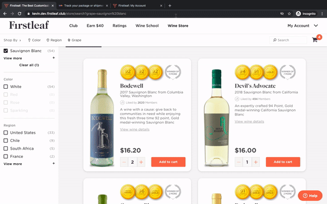Uncheck the Sauvignon Blanc filter
The height and width of the screenshot is (204, 327).
5,51
